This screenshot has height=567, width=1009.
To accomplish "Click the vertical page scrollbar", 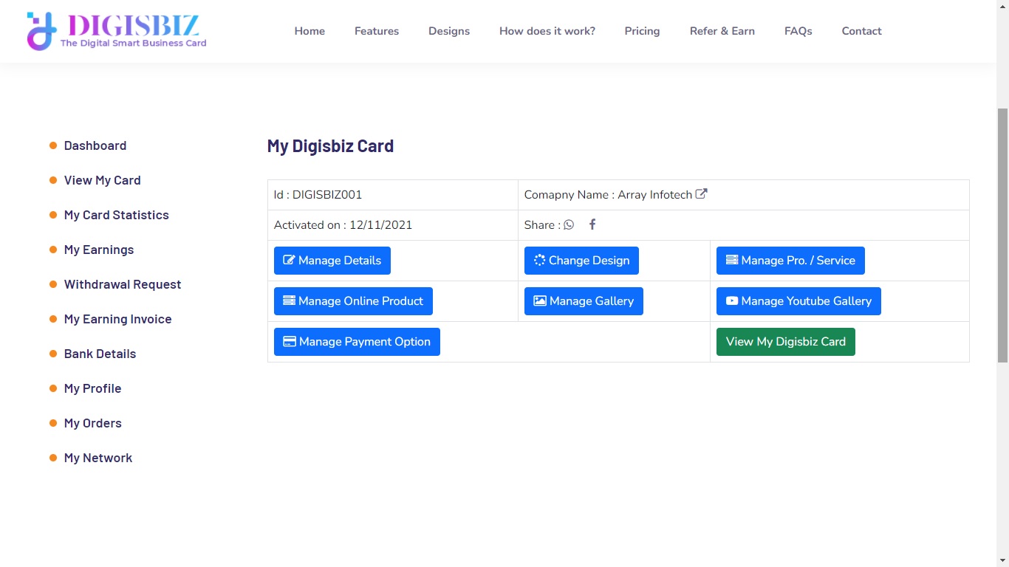I will coord(1002,236).
